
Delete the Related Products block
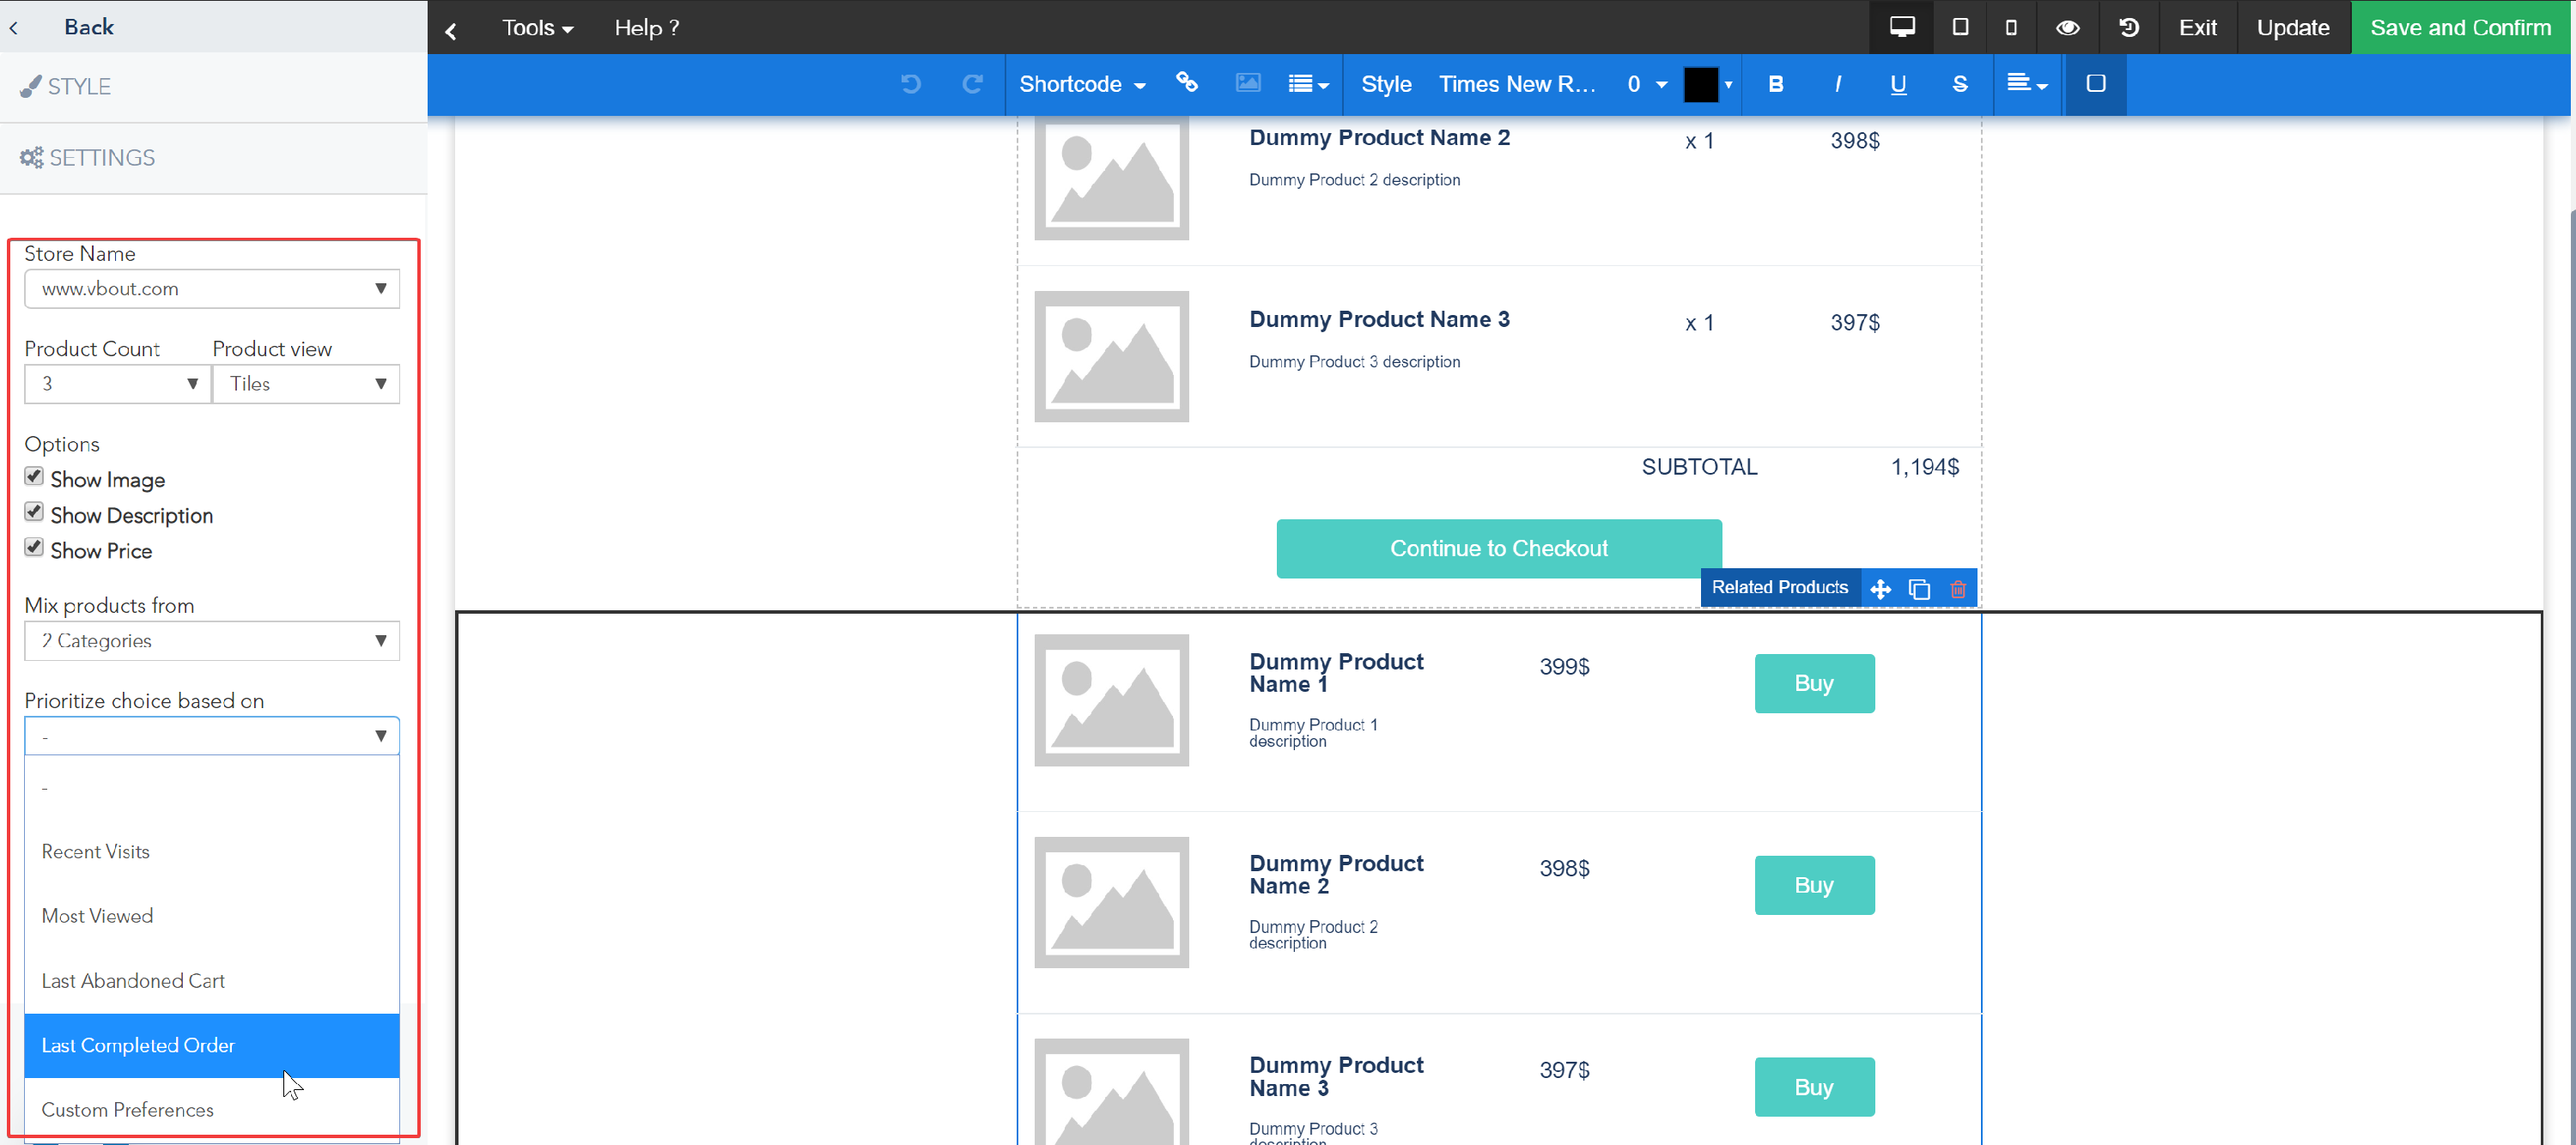pos(1957,588)
